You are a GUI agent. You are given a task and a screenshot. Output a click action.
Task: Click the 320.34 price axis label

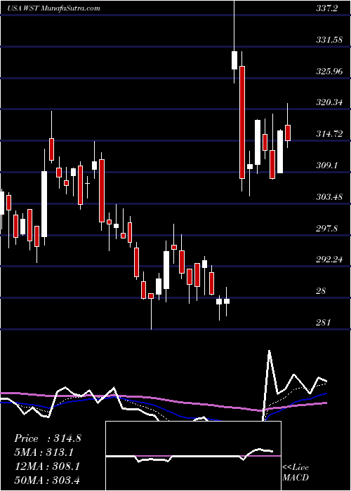click(329, 102)
